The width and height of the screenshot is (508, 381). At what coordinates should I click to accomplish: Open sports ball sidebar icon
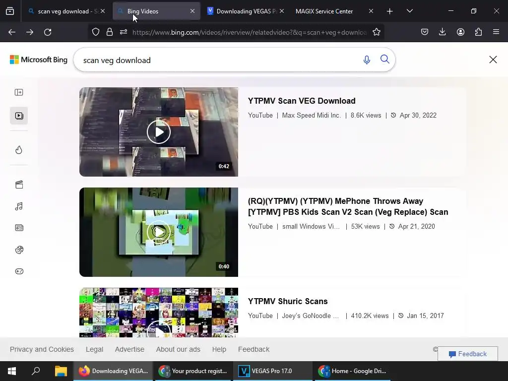tap(19, 250)
